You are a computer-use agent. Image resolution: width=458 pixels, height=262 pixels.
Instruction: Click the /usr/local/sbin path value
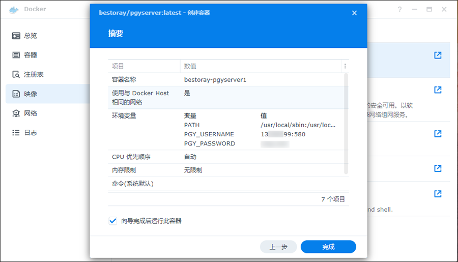coord(298,125)
